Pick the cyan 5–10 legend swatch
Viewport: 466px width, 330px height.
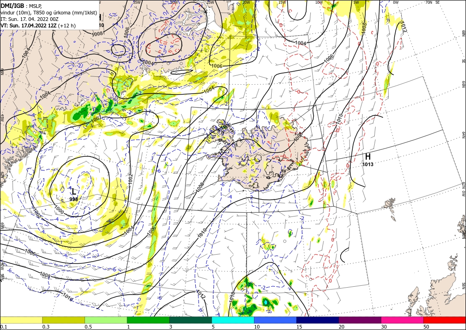point(233,320)
